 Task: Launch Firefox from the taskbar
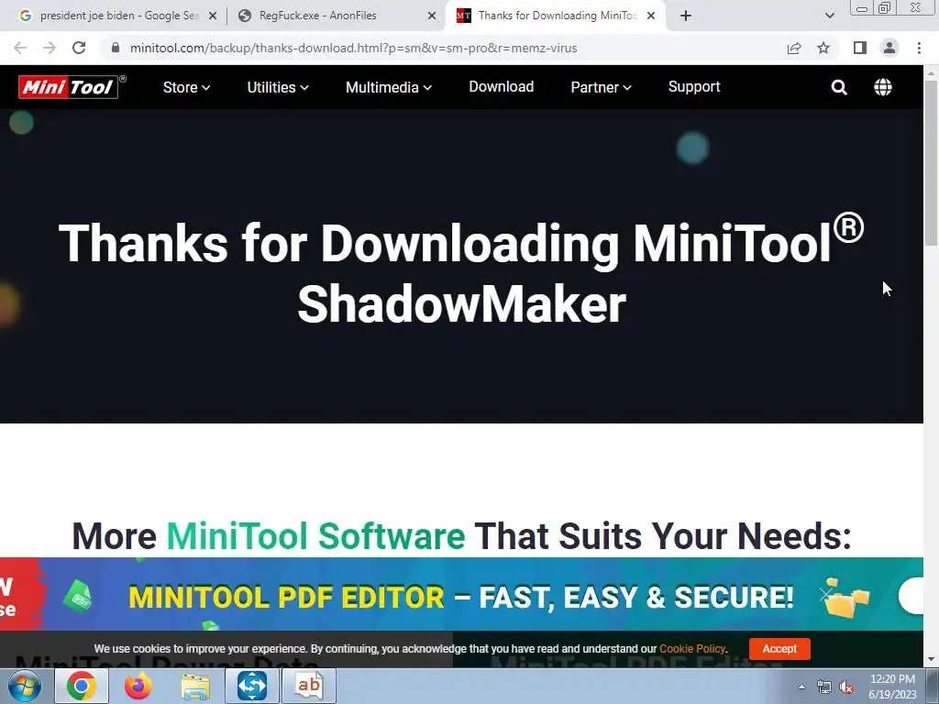(x=138, y=686)
